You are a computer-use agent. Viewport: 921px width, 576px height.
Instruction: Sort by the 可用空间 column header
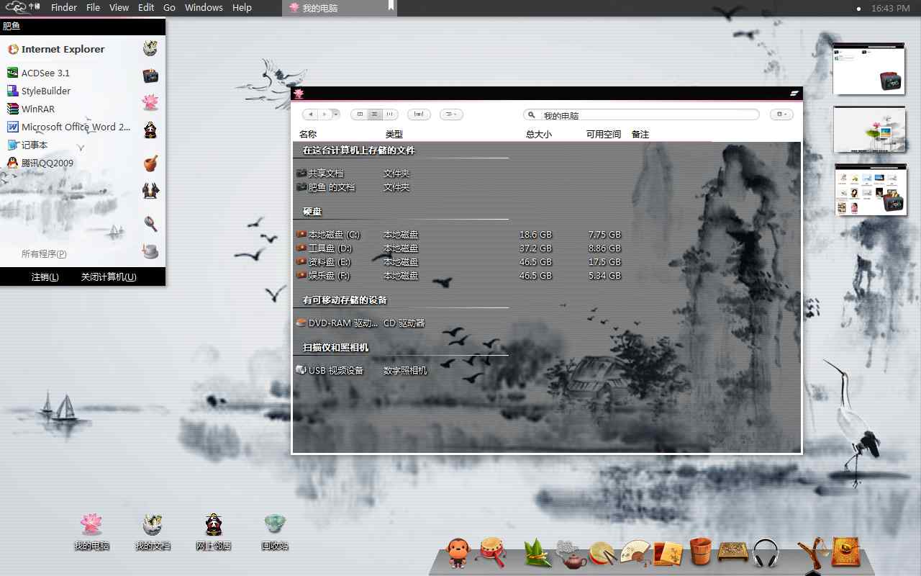pyautogui.click(x=603, y=134)
